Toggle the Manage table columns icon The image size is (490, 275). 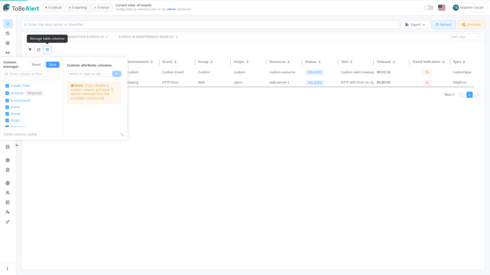pyautogui.click(x=47, y=50)
